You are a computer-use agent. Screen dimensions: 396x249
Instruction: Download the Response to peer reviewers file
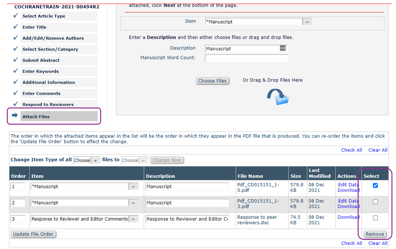coord(348,217)
